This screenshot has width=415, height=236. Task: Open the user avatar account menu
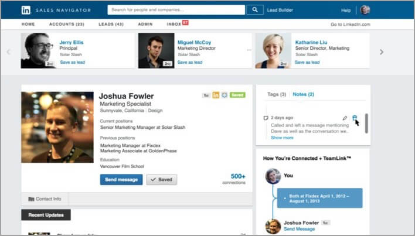pyautogui.click(x=365, y=10)
